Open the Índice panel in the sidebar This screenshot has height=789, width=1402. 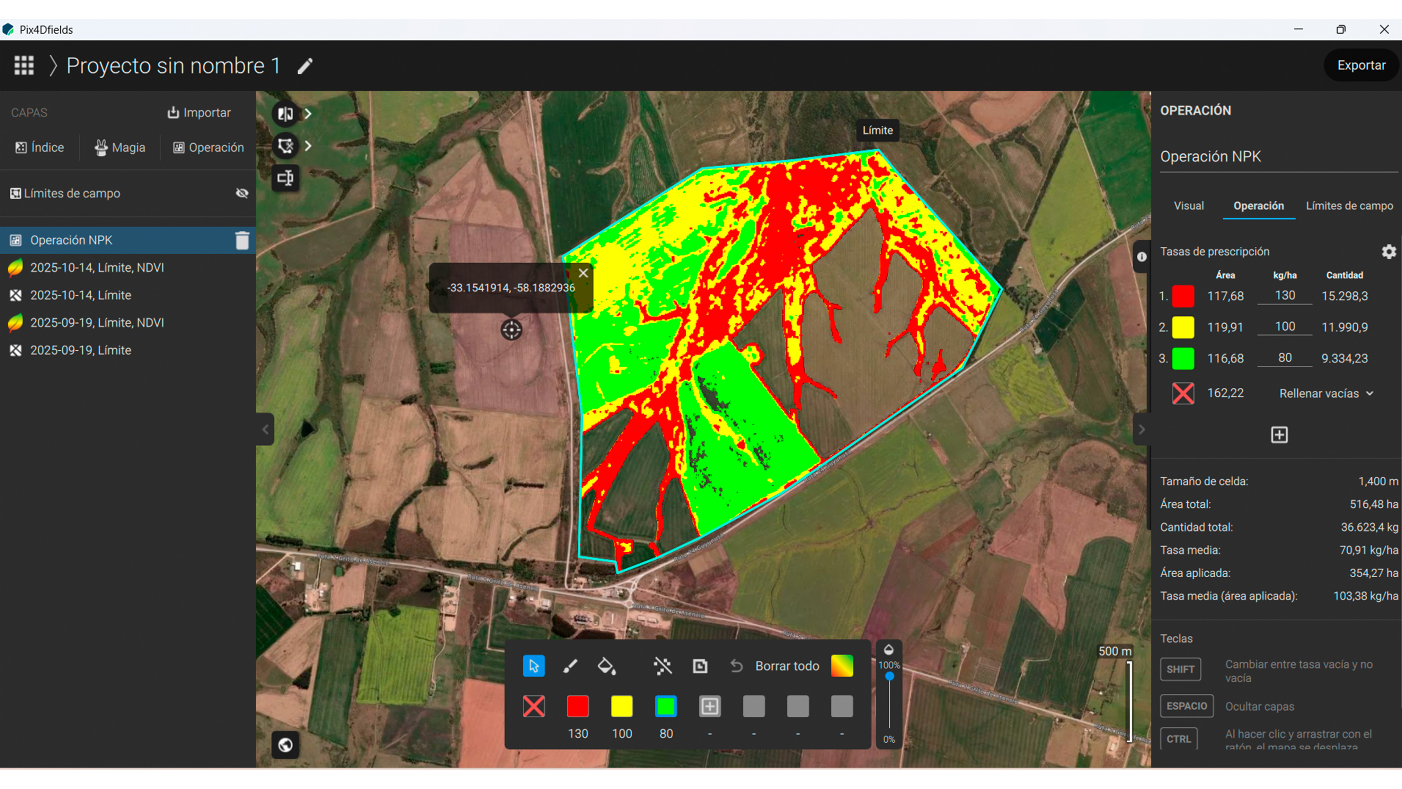[x=39, y=147]
